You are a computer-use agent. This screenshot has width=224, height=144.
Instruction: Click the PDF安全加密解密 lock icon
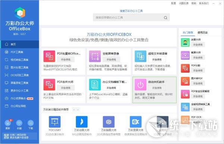(185, 94)
